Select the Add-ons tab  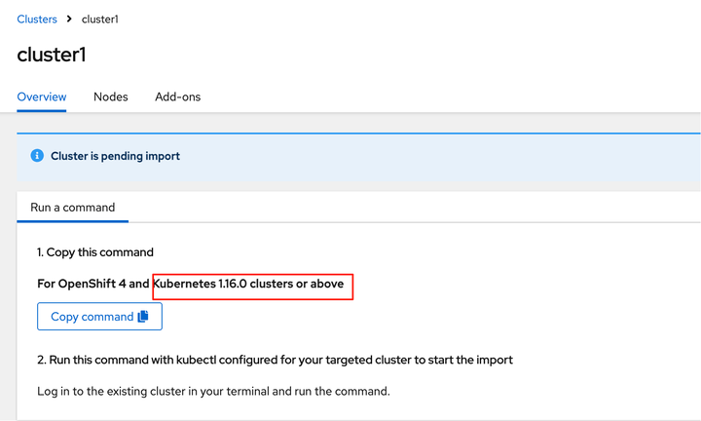(x=177, y=97)
